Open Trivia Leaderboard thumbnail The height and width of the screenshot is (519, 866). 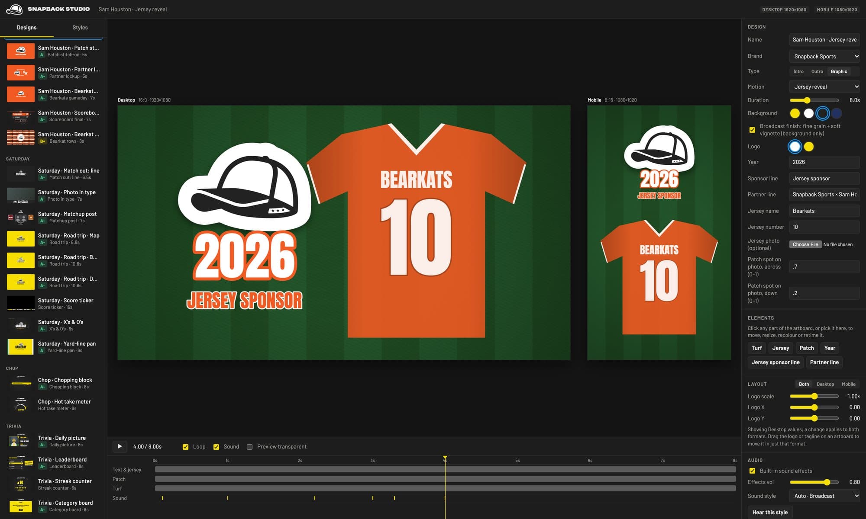coord(21,463)
